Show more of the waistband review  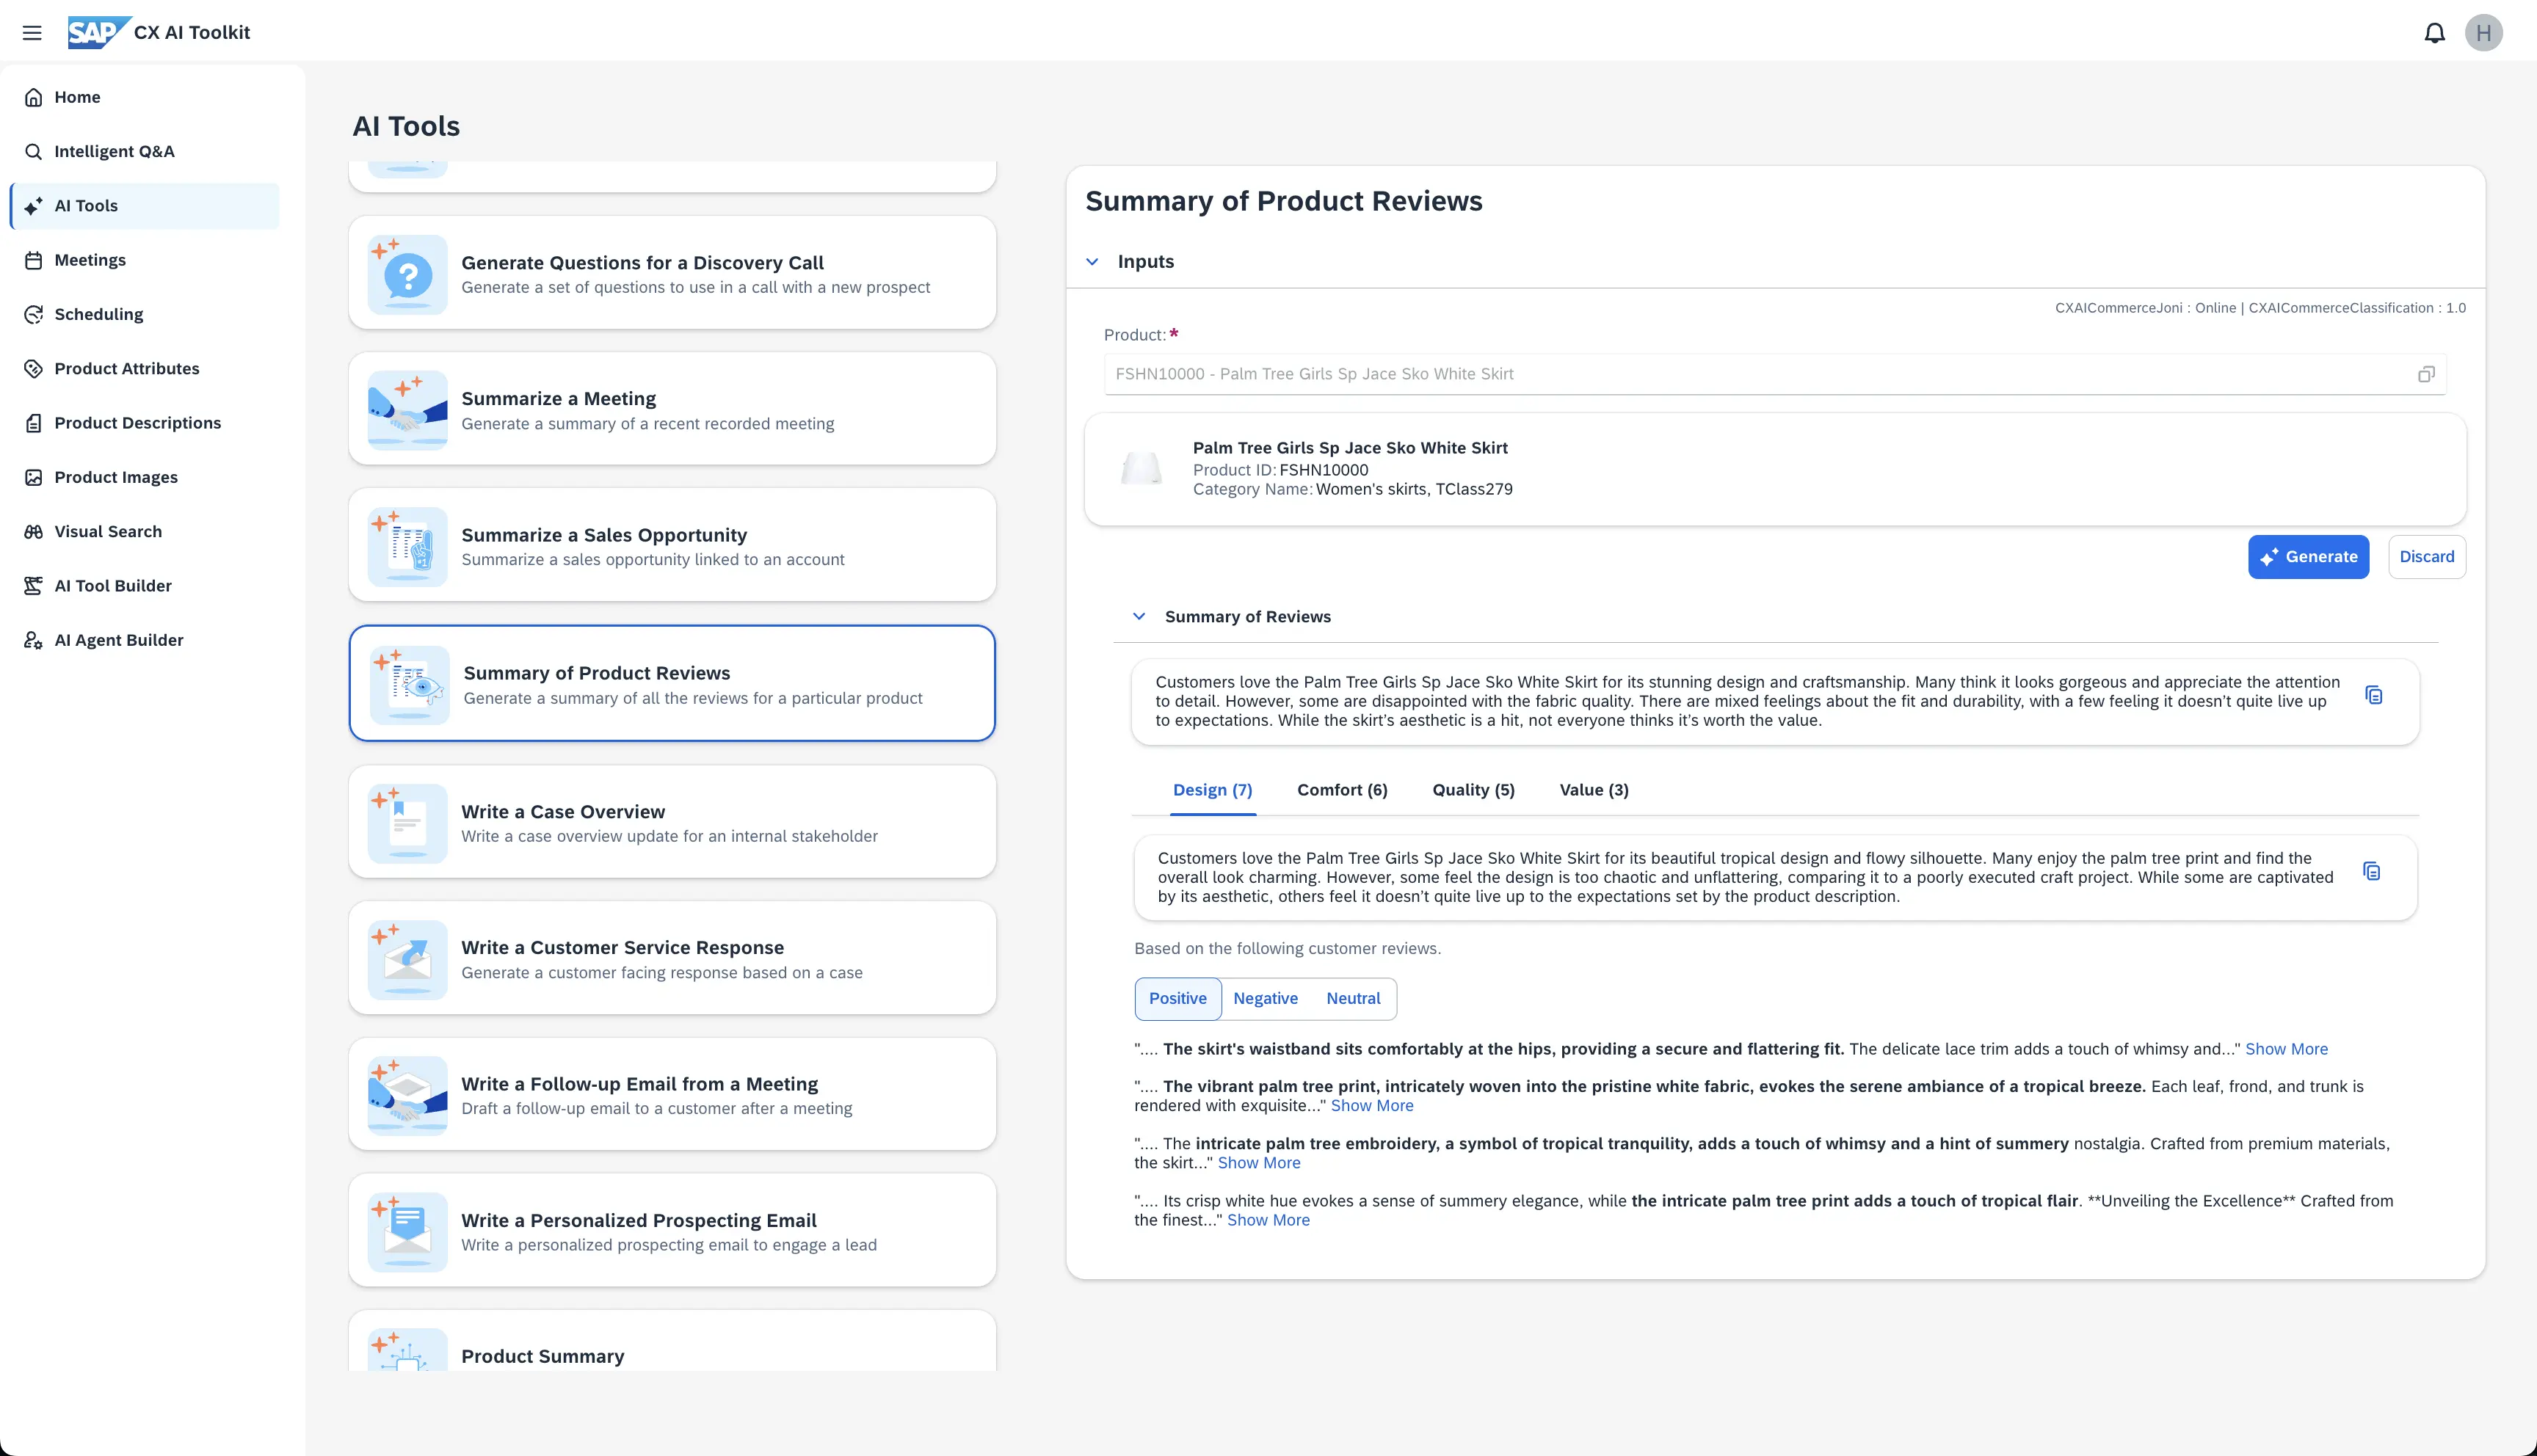(2286, 1049)
